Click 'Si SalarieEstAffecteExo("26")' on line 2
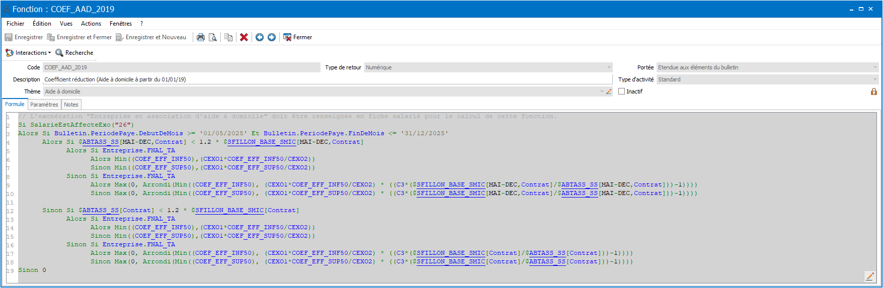The height and width of the screenshot is (288, 883). coord(76,125)
